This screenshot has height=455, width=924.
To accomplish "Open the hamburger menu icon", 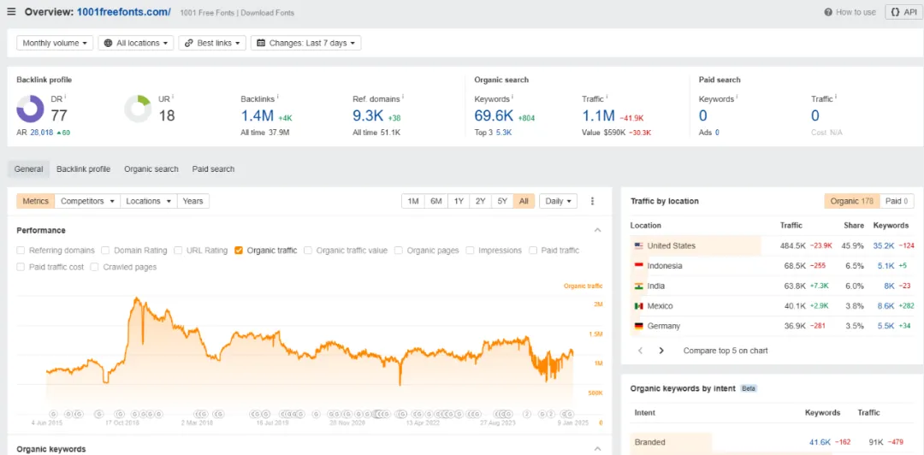I will click(x=11, y=11).
